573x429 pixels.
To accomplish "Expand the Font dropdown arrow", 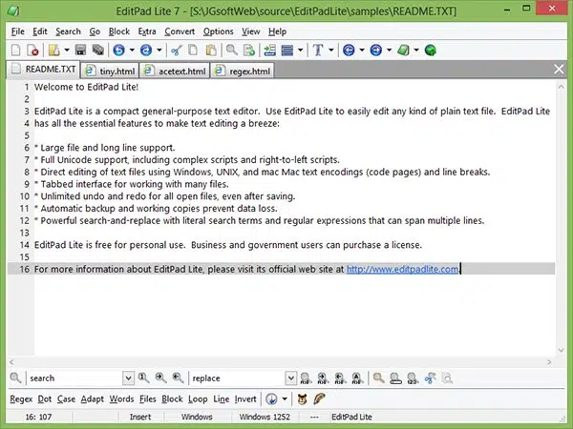I will [x=331, y=50].
